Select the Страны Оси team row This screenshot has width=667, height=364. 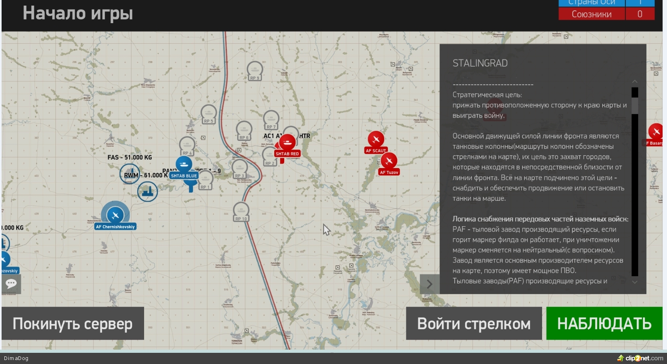[x=606, y=3]
